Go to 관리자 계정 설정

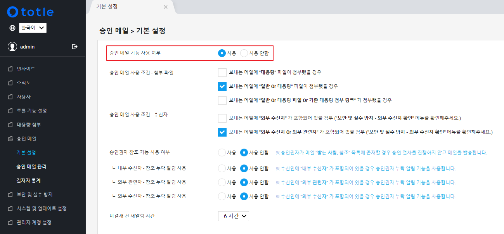click(x=34, y=222)
